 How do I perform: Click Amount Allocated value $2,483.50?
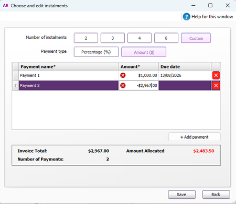click(203, 151)
